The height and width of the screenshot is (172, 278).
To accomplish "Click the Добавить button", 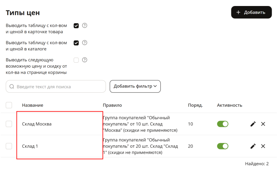I will coord(251,12).
